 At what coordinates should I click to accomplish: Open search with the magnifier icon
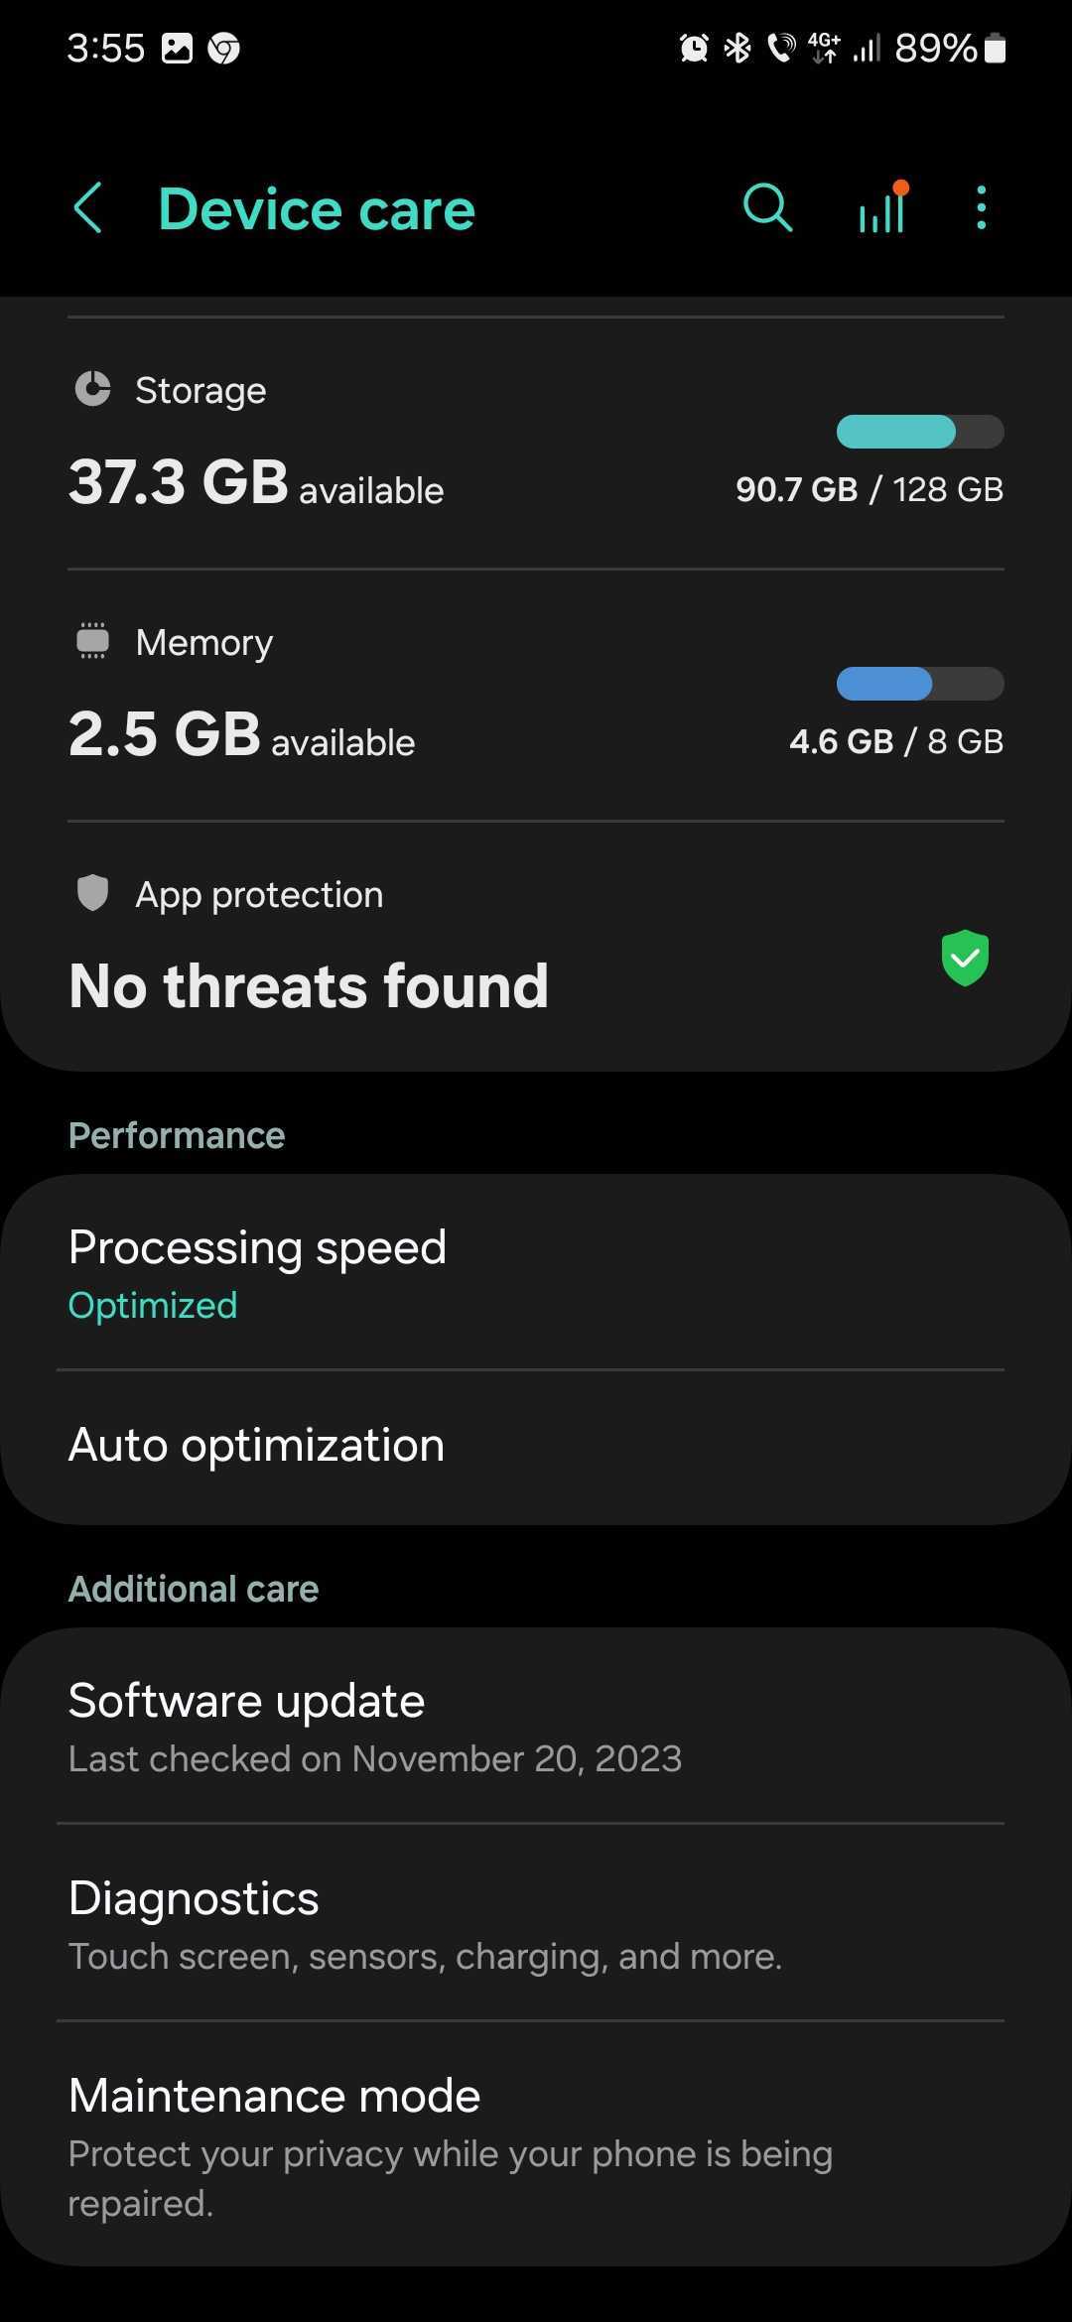(767, 208)
